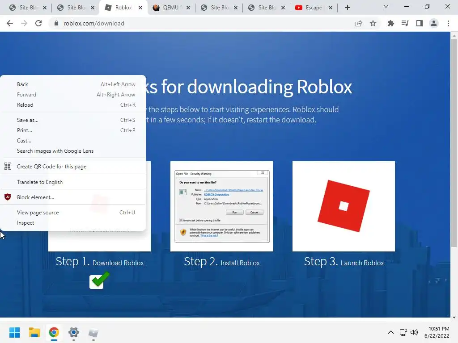Close the QEMU tab
This screenshot has height=343, width=458.
click(x=188, y=8)
